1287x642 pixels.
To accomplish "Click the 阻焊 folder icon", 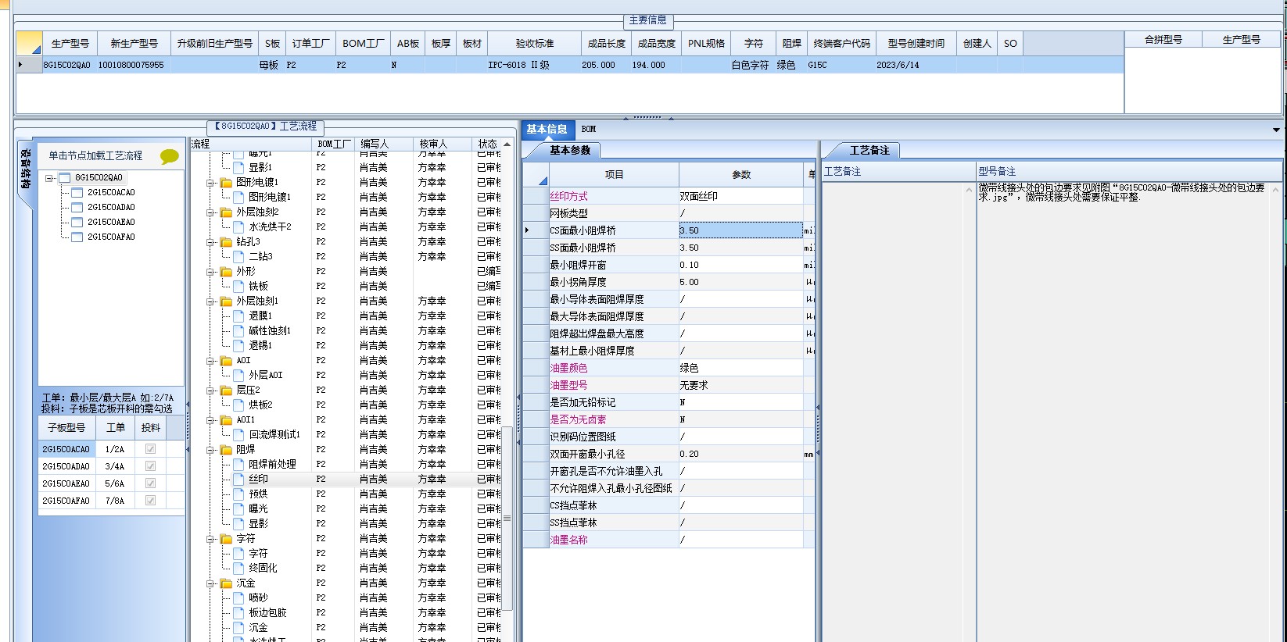I will pyautogui.click(x=227, y=450).
